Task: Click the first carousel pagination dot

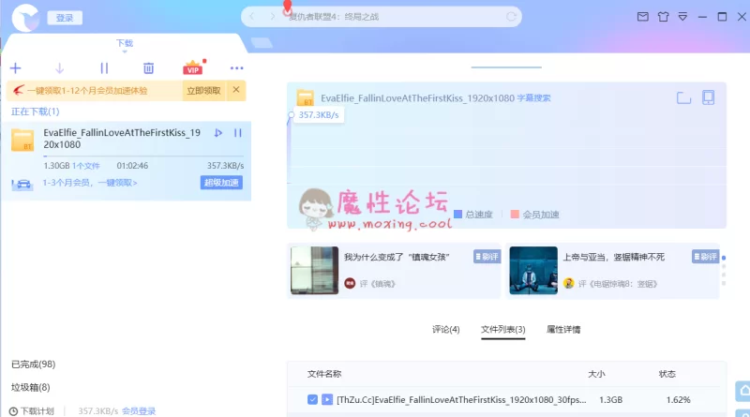Action: [724, 258]
